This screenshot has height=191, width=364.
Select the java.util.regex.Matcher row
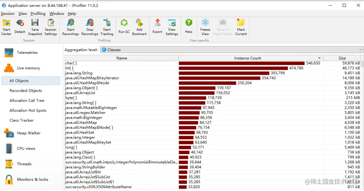213,113
